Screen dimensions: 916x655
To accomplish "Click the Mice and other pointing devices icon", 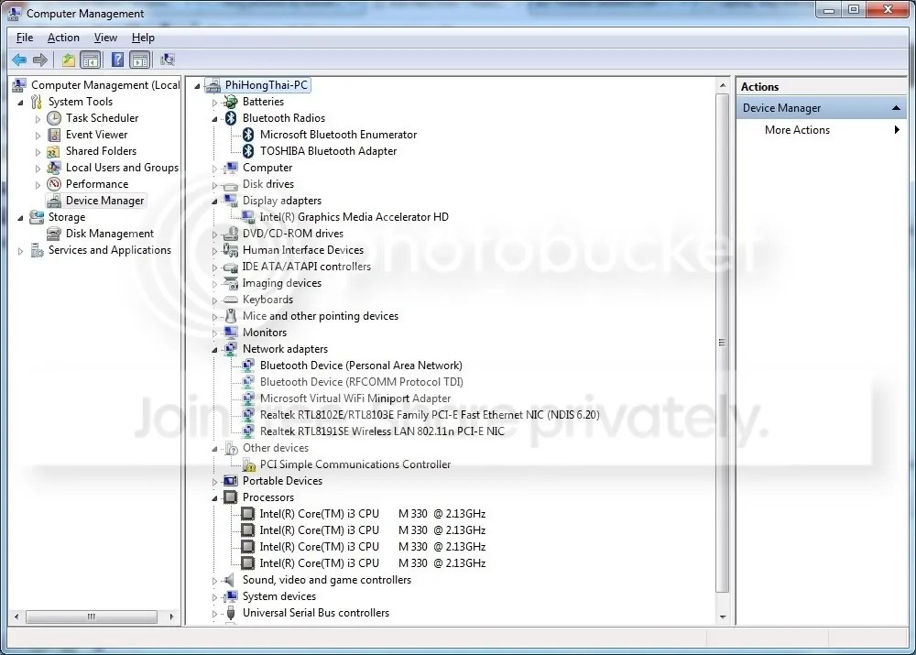I will (x=231, y=316).
